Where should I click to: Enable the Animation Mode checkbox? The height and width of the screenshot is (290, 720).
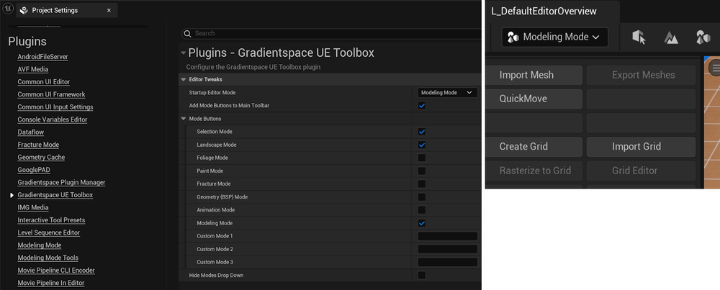(x=421, y=209)
